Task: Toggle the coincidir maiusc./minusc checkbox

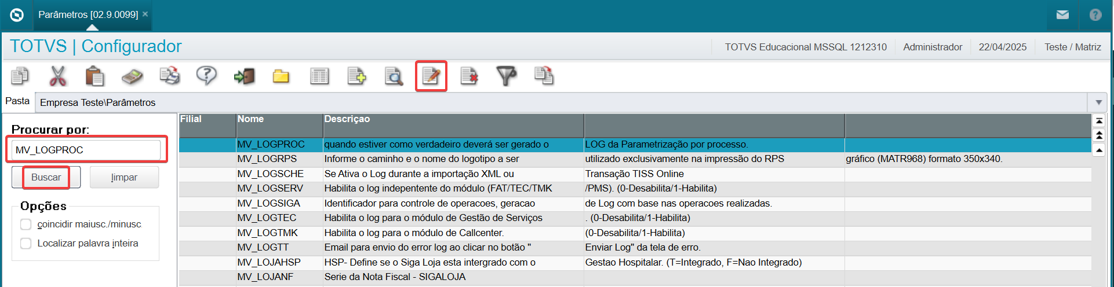Action: point(26,224)
